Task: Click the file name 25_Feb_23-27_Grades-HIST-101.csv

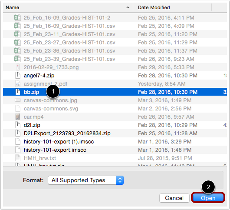Action: coord(69,43)
